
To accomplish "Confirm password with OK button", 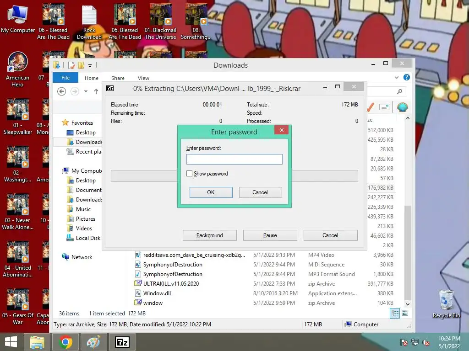I will click(211, 192).
